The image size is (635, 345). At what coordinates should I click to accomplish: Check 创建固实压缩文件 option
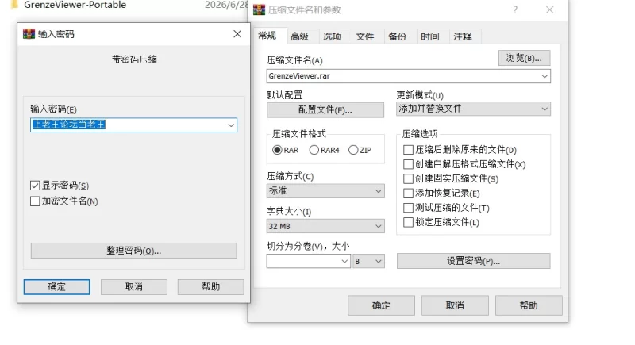tap(408, 178)
